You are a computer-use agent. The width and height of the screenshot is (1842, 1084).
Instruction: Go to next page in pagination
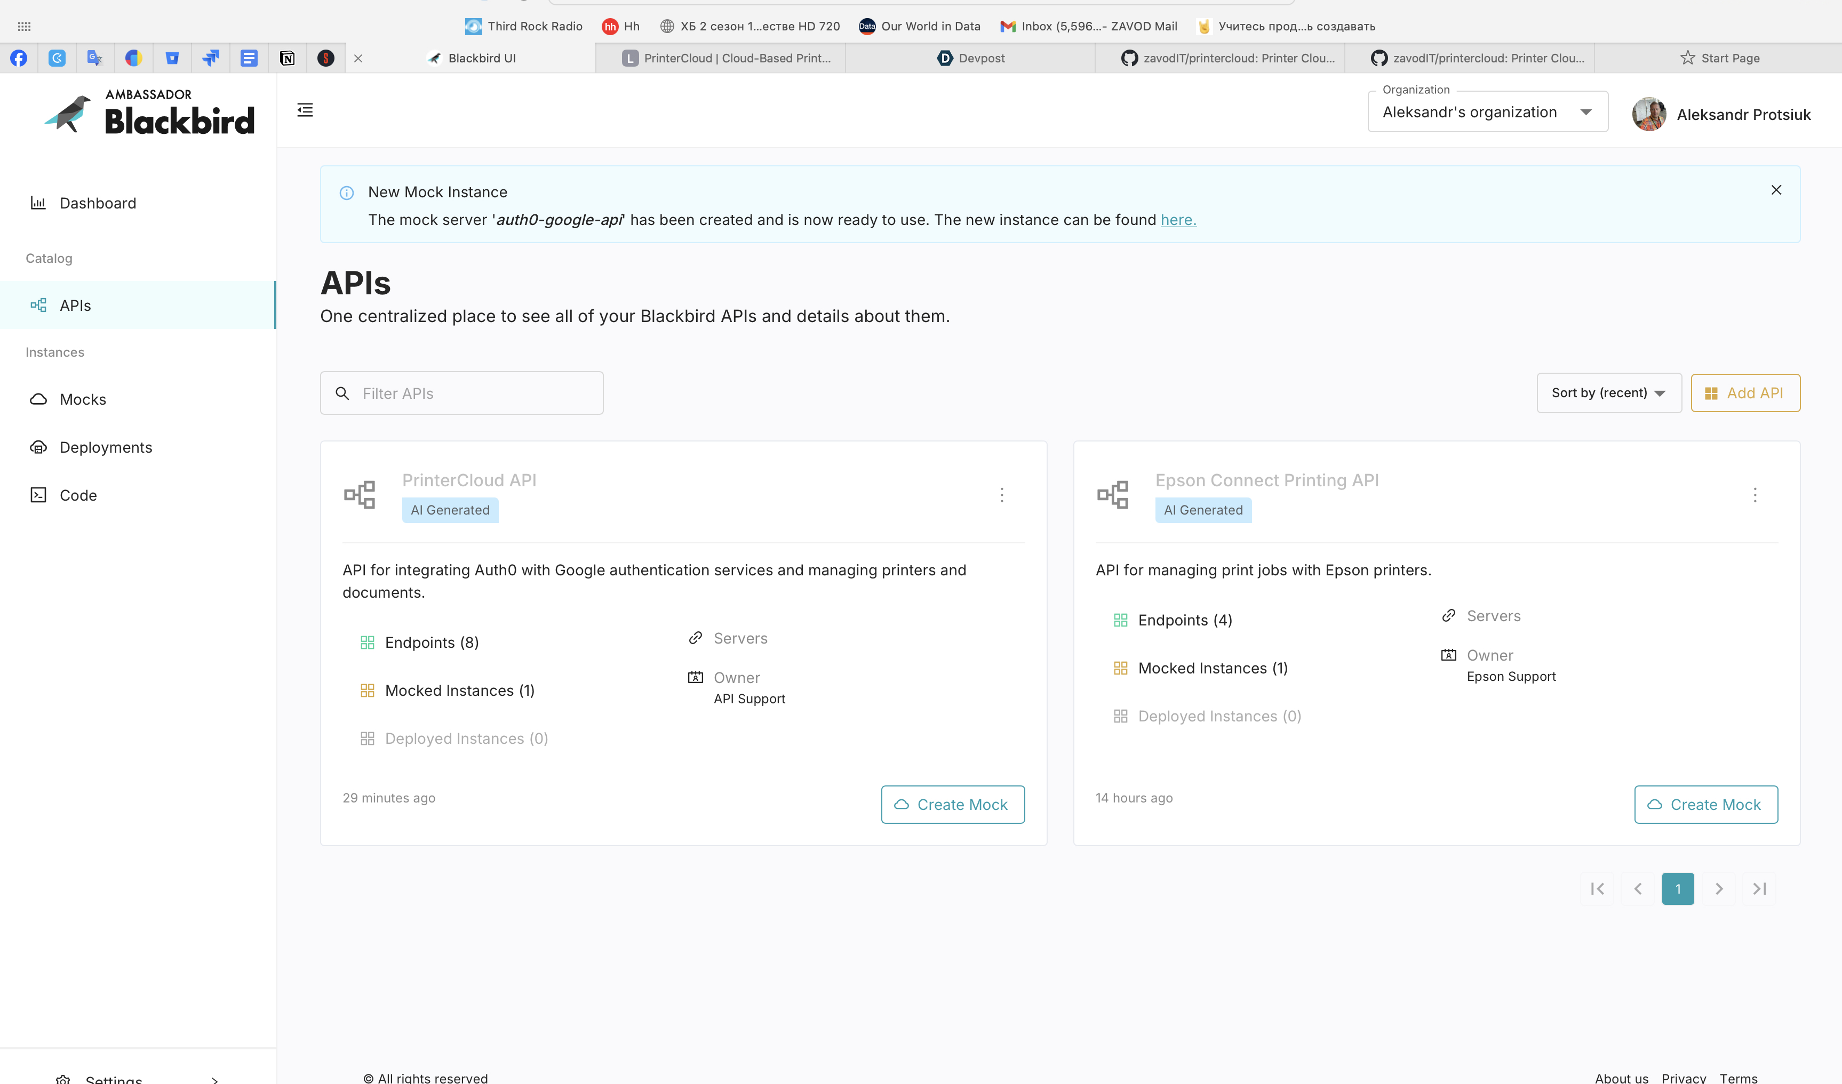coord(1718,889)
